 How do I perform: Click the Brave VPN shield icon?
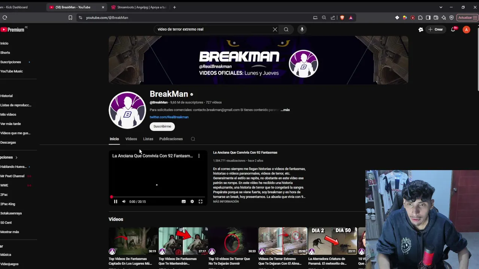(452, 18)
